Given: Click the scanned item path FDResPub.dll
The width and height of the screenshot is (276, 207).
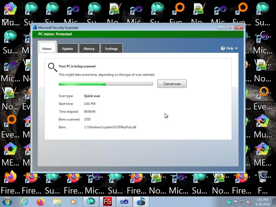Looking at the screenshot, I should pos(110,127).
